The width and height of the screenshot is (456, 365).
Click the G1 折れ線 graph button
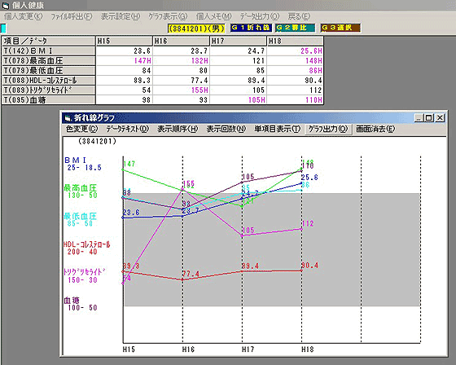[251, 28]
